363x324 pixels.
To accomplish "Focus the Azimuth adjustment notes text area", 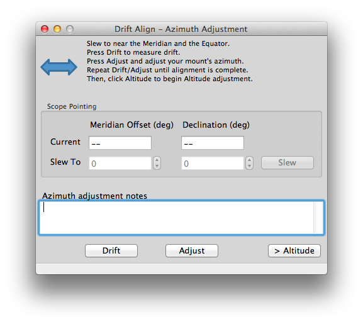I will (x=176, y=218).
